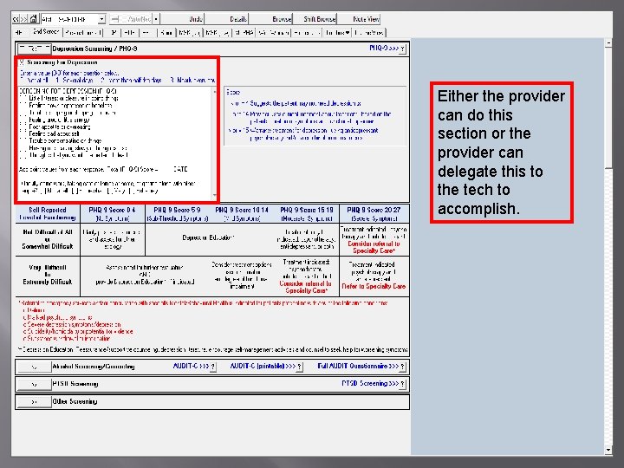Click the AutoNeg toolbar button

pos(132,19)
